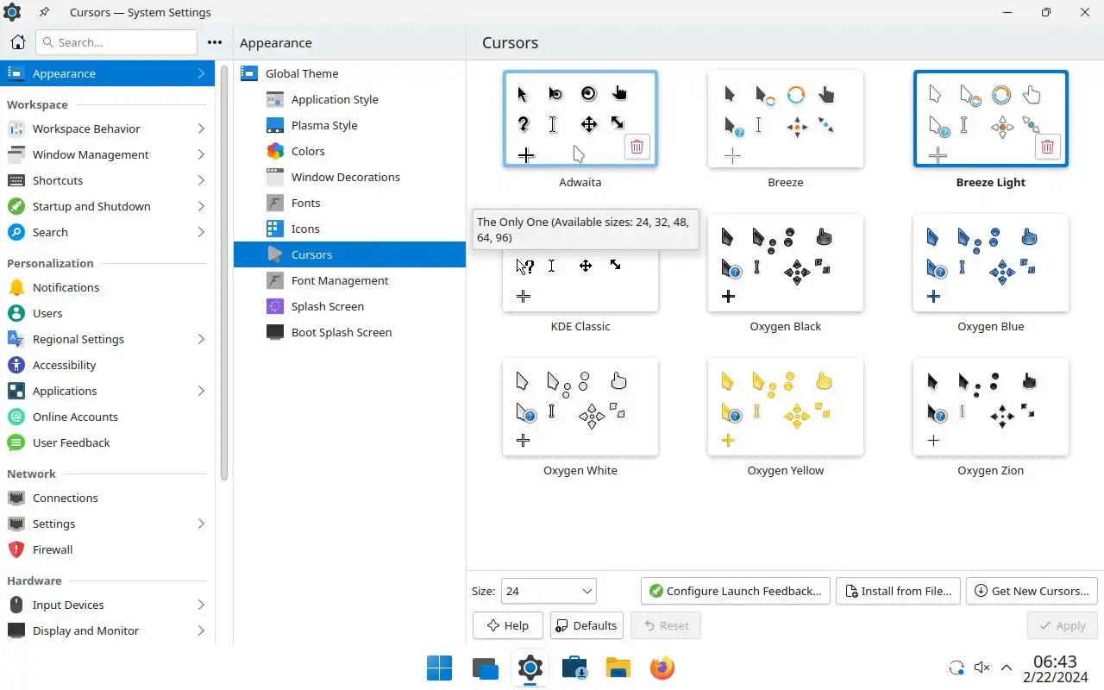Image resolution: width=1104 pixels, height=690 pixels.
Task: Select the KDE Classic cursor theme
Action: click(580, 280)
